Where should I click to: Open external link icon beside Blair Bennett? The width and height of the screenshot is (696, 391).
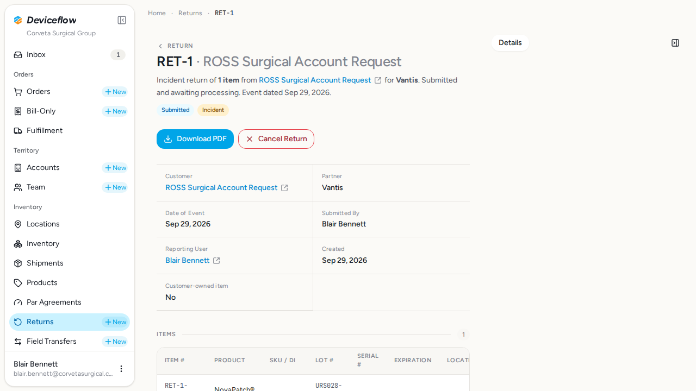pos(216,261)
